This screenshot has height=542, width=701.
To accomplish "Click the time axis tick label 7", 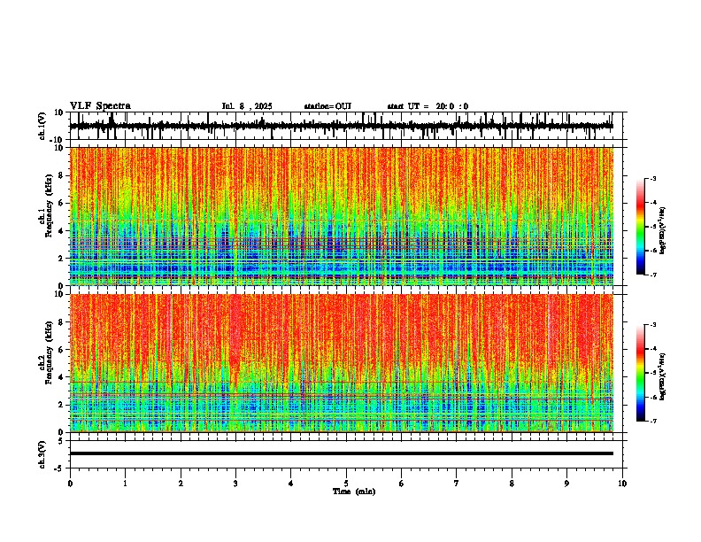I will (x=457, y=484).
